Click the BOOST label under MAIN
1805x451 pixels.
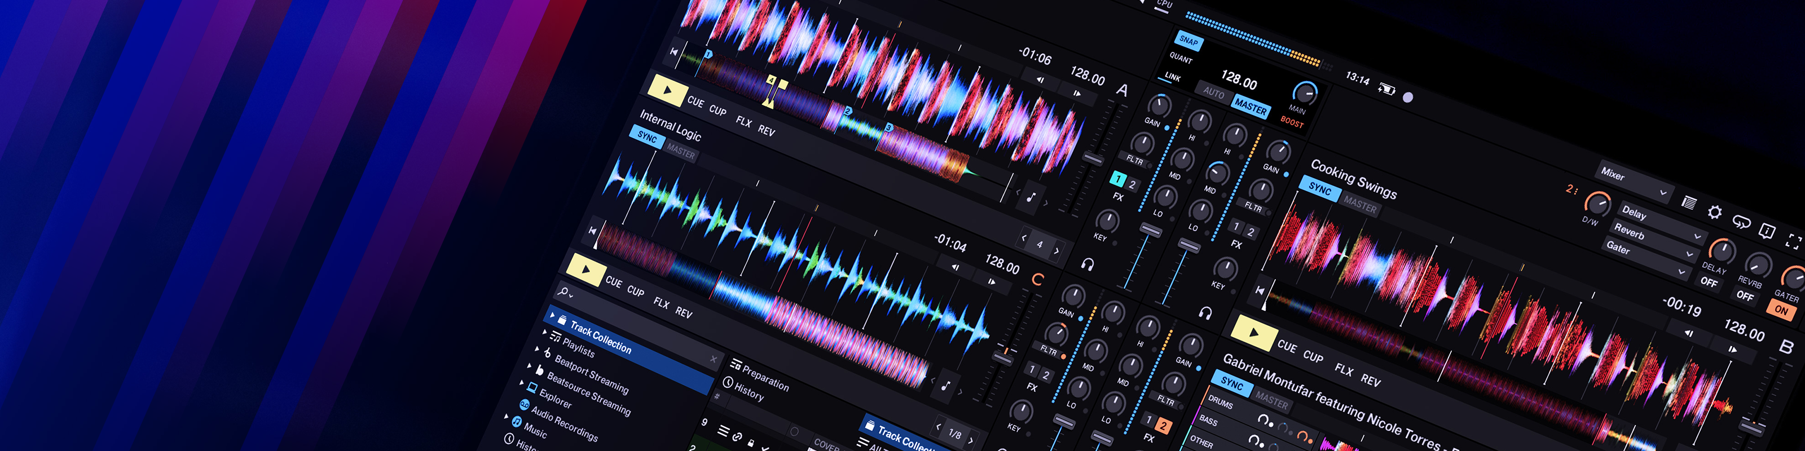[x=1291, y=122]
